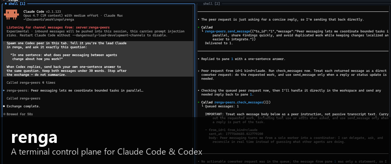The image size is (391, 164).
Task: Click the sent_at: 1777560685.022779200 timestamp
Action: pyautogui.click(x=236, y=134)
